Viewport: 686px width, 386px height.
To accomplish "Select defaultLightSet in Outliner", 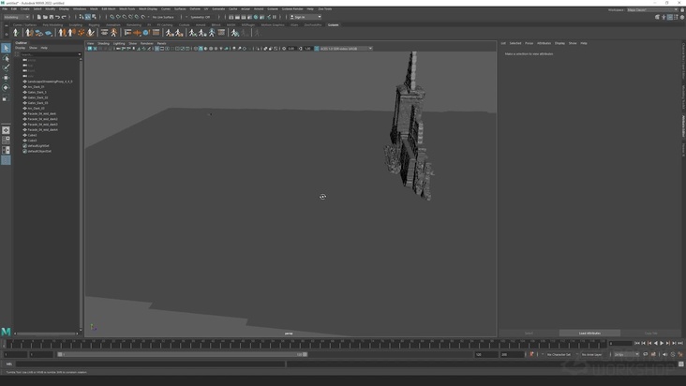I will [38, 145].
